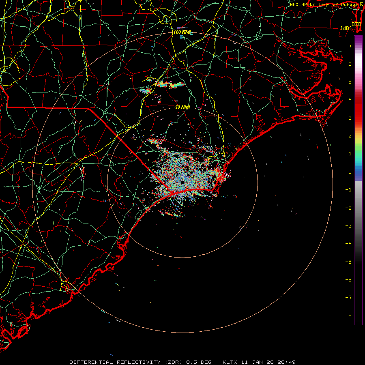Select the -5 value on the color scale
The width and height of the screenshot is (365, 365).
tap(348, 262)
